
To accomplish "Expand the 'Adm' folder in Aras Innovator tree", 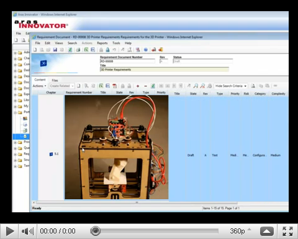I will pyautogui.click(x=15, y=53).
